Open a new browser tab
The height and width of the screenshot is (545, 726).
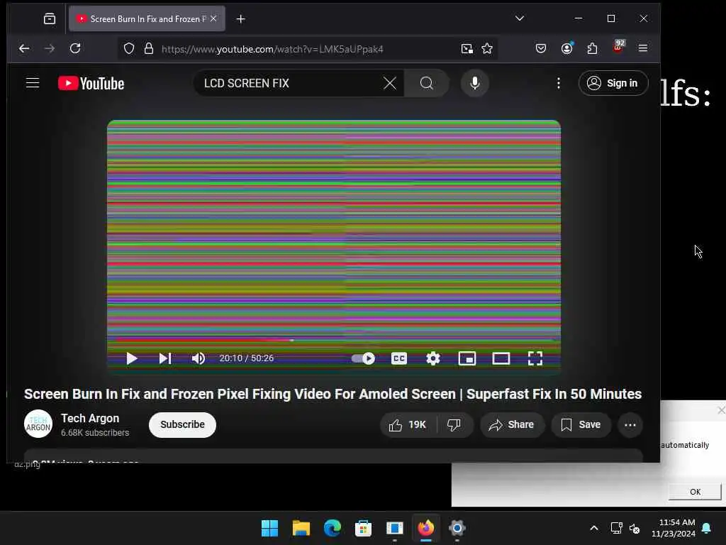tap(241, 19)
